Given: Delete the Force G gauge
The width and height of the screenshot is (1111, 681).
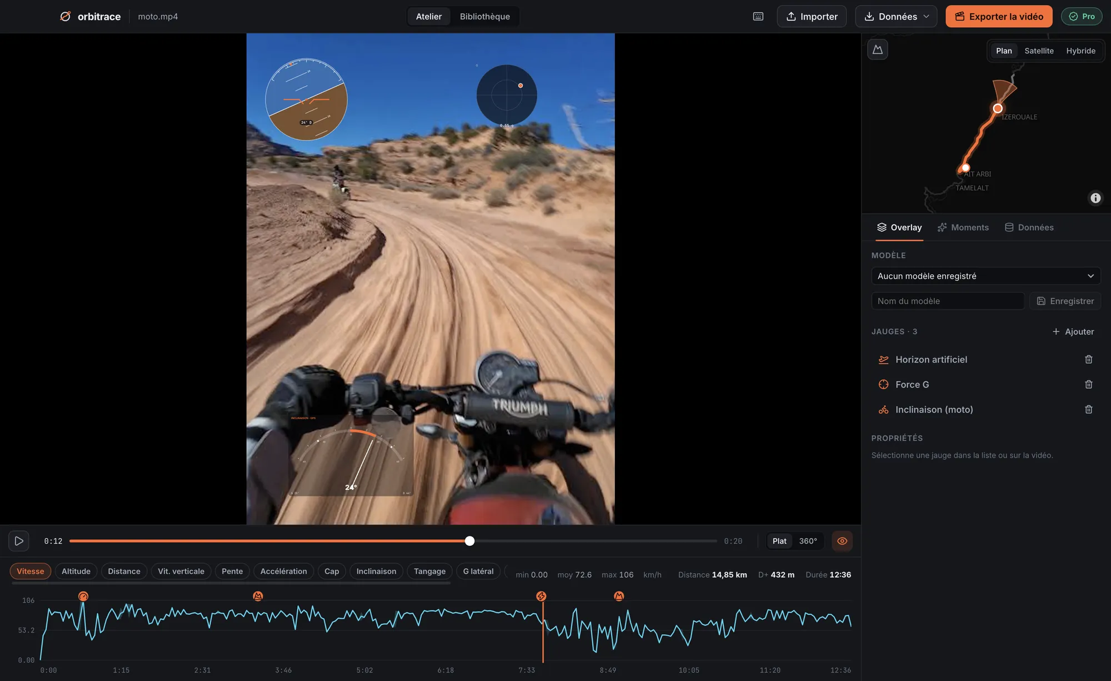Looking at the screenshot, I should click(1088, 384).
